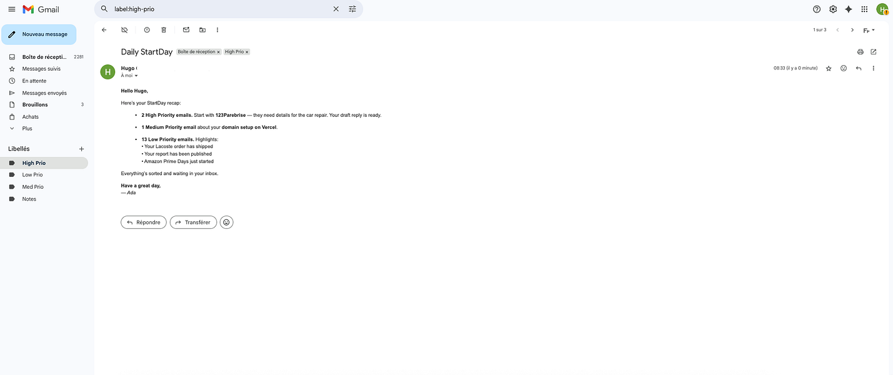Click the 'Transférer' button
This screenshot has width=893, height=375.
pyautogui.click(x=194, y=222)
